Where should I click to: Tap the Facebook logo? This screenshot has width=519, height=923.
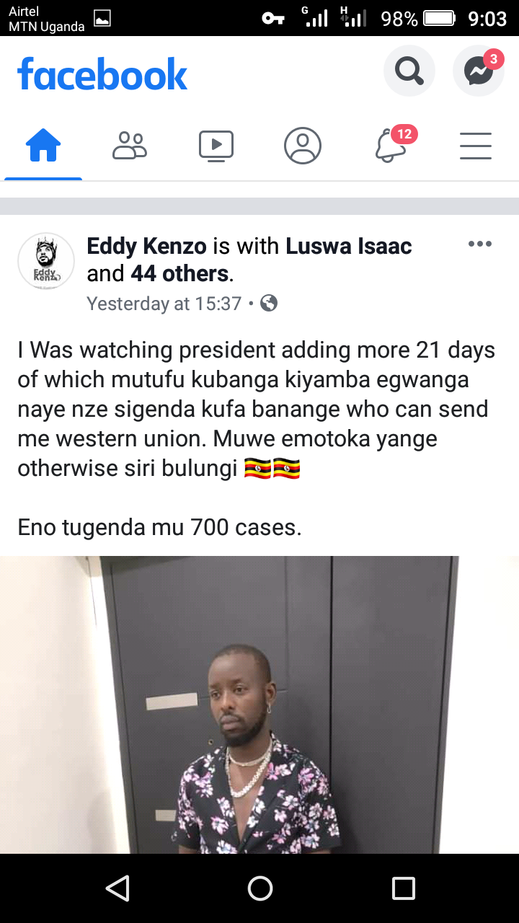point(102,74)
